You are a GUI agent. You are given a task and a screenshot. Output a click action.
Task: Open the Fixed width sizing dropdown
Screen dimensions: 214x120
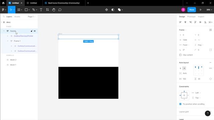pos(185,45)
